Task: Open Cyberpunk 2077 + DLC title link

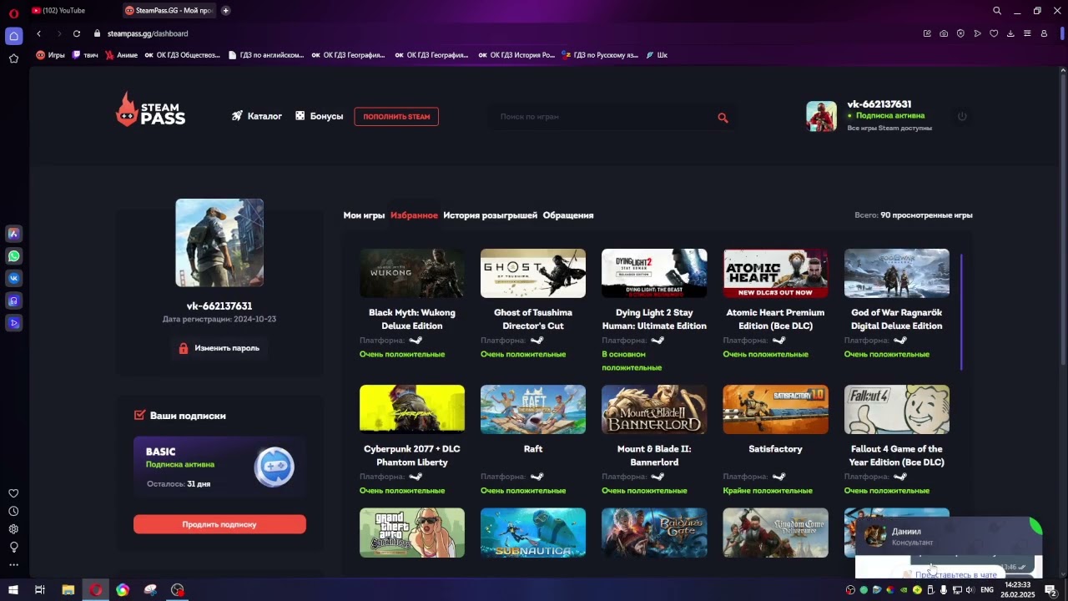Action: point(412,455)
